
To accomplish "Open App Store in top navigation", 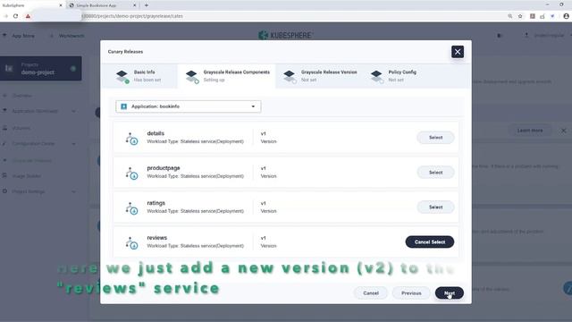I will coord(20,36).
